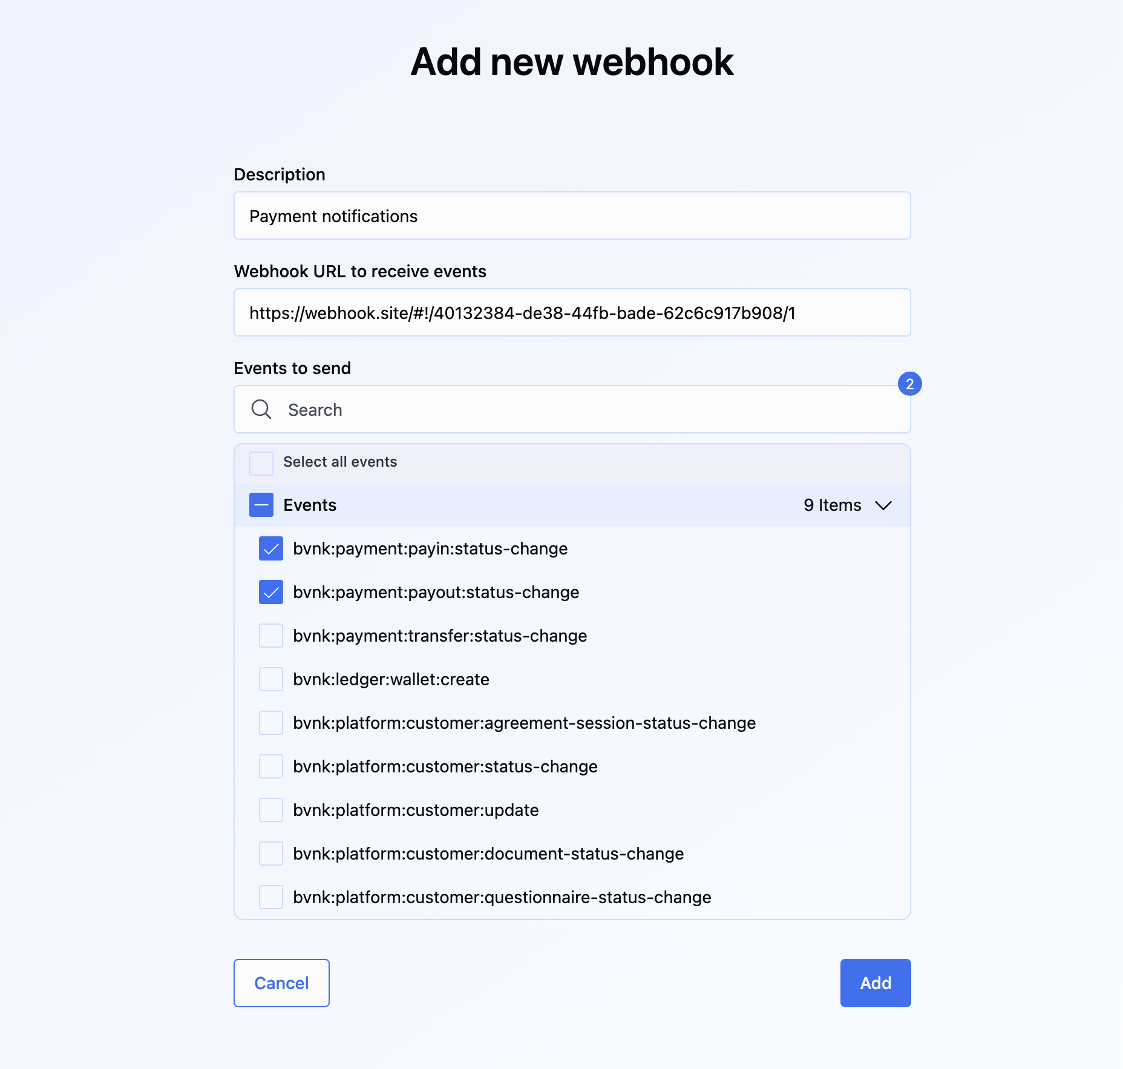The image size is (1123, 1069).
Task: Enable bvnk:ledger:wallet:create event
Action: click(271, 680)
